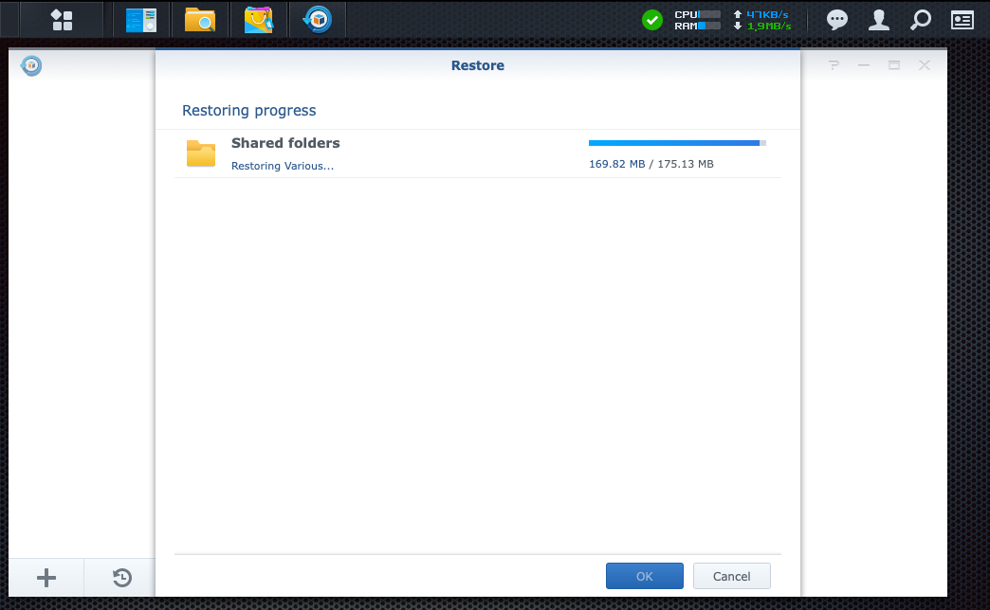Click the Hyper Backup help question mark
This screenshot has width=990, height=610.
(834, 65)
